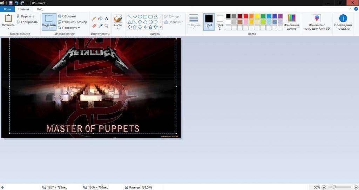The height and width of the screenshot is (190, 359).
Task: Click the Кисти brushes icon
Action: tap(118, 19)
